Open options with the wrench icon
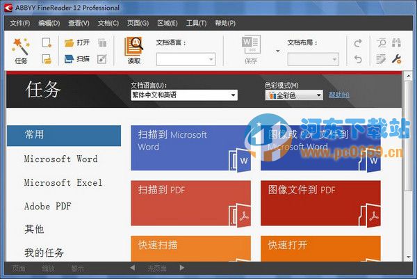The height and width of the screenshot is (279, 417). 397,59
